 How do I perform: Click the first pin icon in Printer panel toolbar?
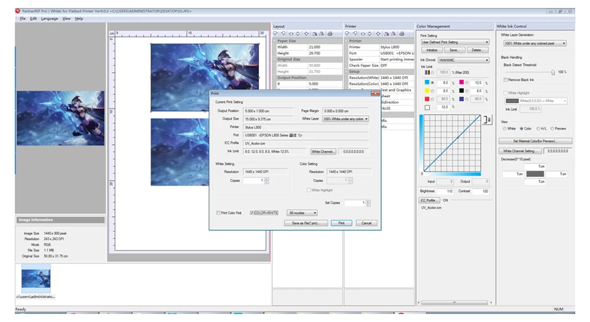coord(348,34)
